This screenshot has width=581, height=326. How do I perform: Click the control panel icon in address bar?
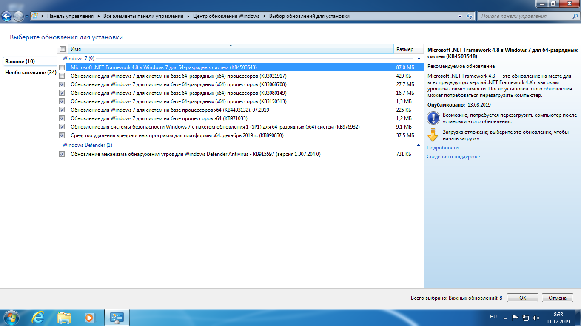35,16
